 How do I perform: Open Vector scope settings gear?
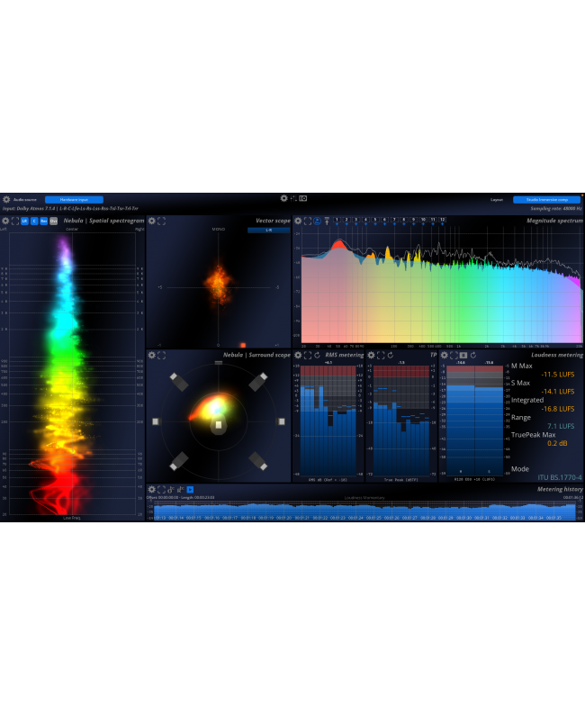point(152,221)
